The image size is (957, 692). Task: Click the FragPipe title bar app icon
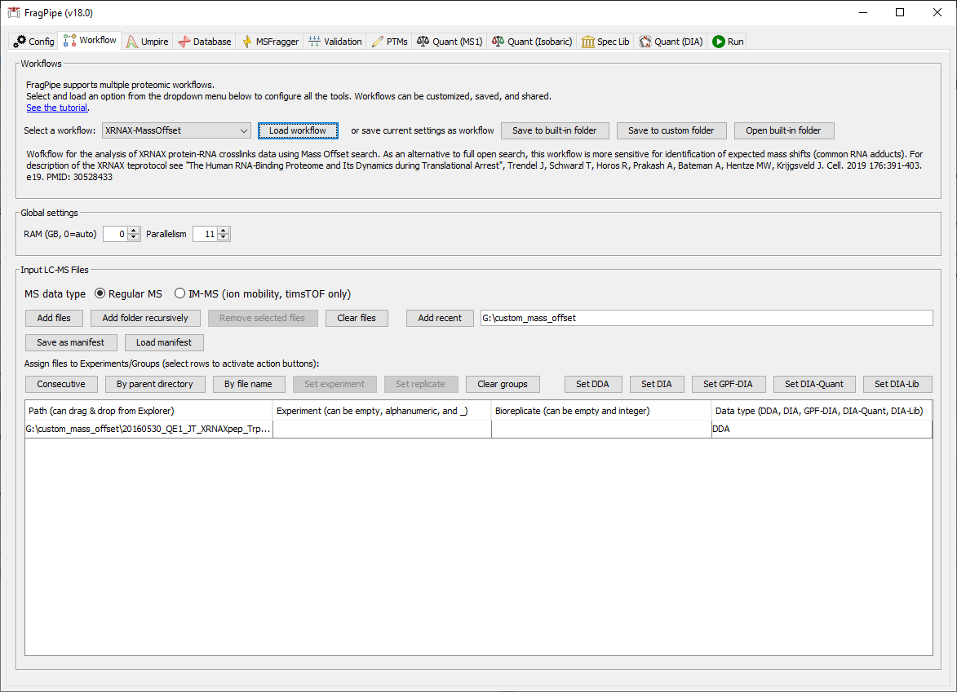coord(13,13)
